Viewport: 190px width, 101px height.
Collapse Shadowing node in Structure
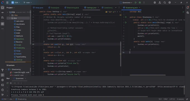(x=6, y=69)
